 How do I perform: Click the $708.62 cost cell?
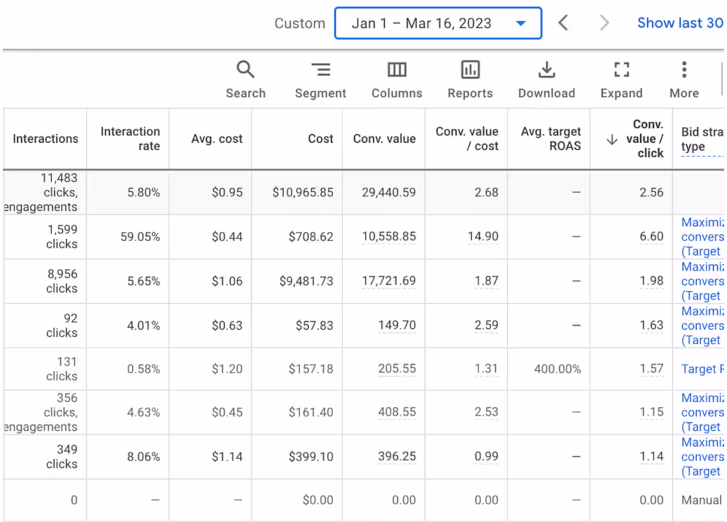coord(311,237)
